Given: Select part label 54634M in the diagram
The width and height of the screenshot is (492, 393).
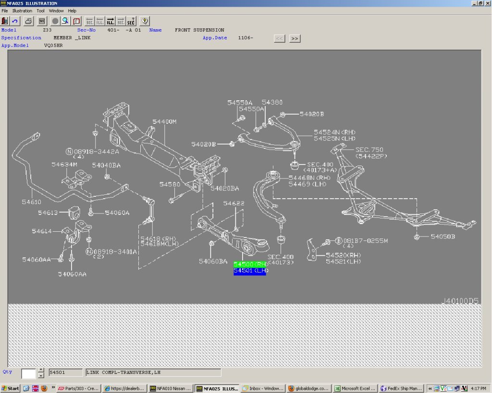Looking at the screenshot, I should [64, 165].
